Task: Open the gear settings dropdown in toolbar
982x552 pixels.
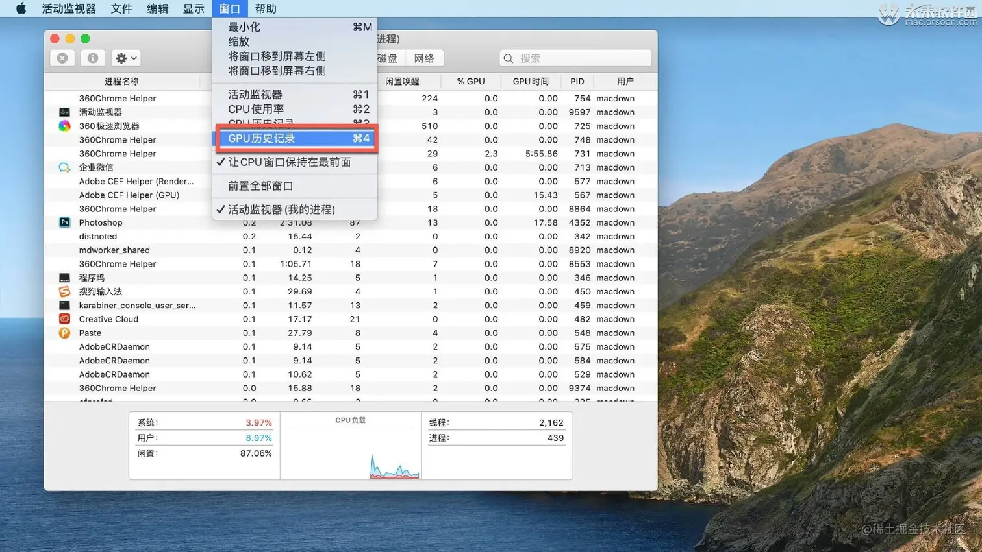Action: [125, 58]
